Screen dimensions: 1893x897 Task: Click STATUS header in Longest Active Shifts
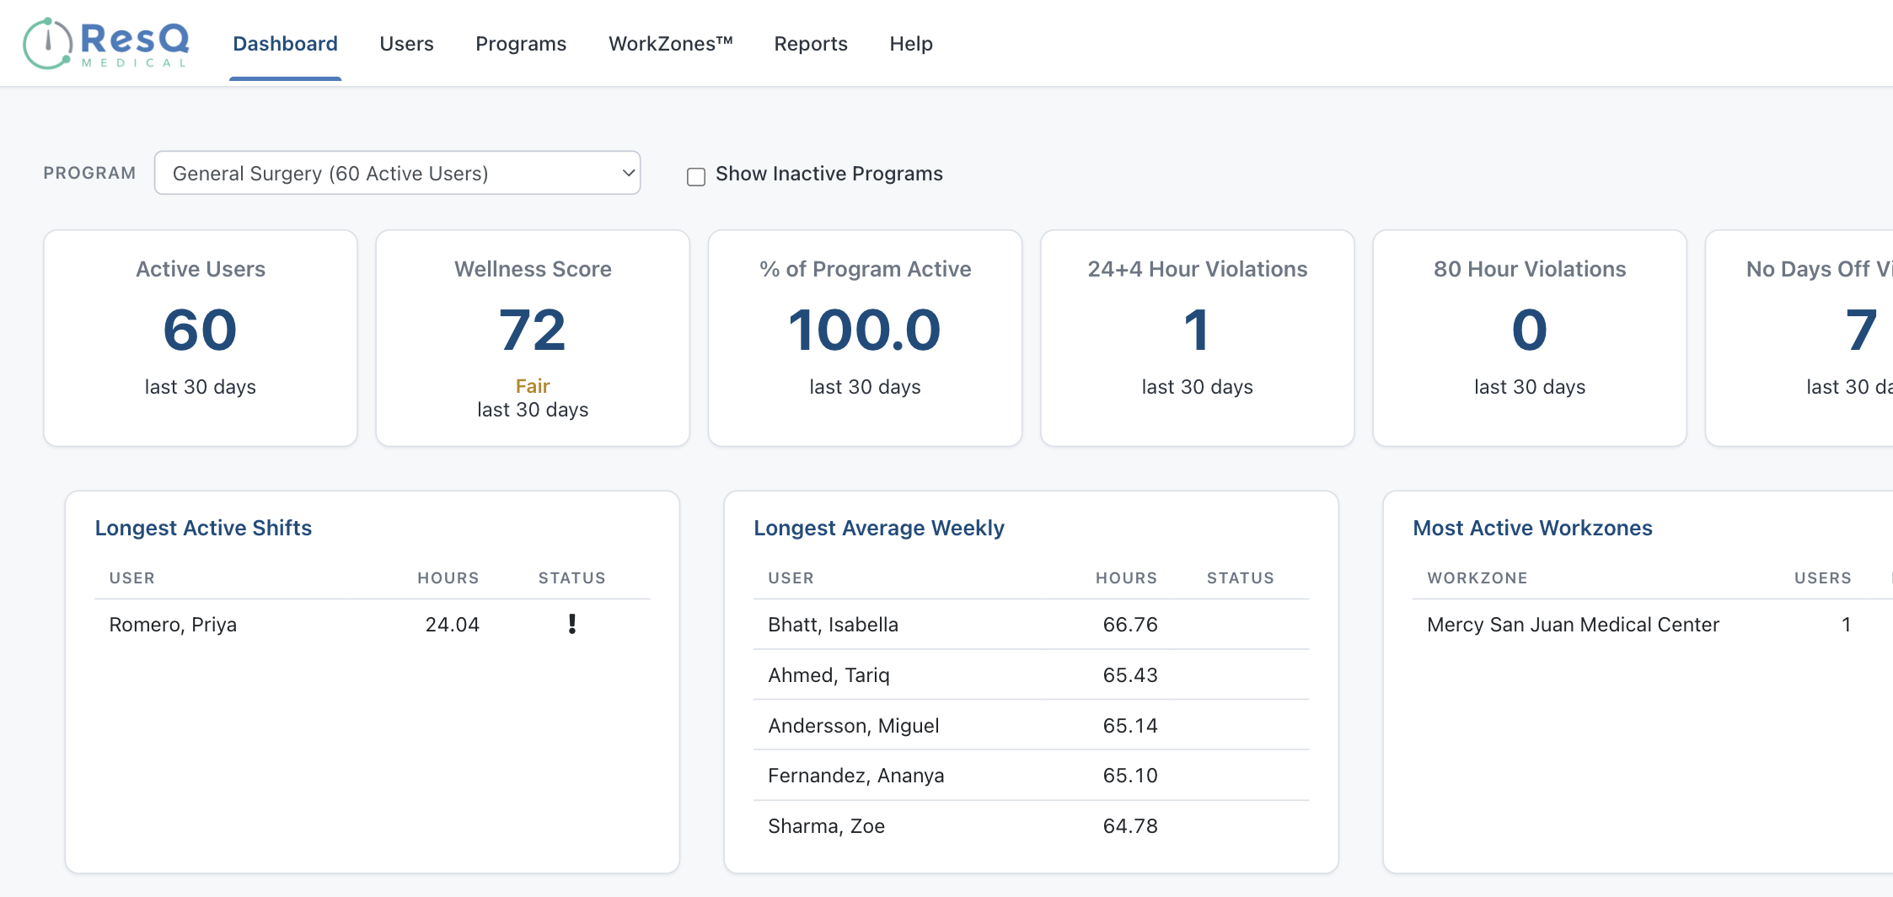[x=572, y=578]
